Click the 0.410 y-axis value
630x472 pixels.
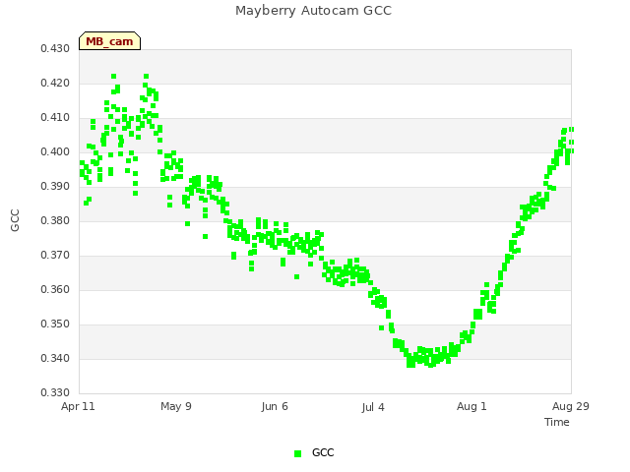pos(55,118)
